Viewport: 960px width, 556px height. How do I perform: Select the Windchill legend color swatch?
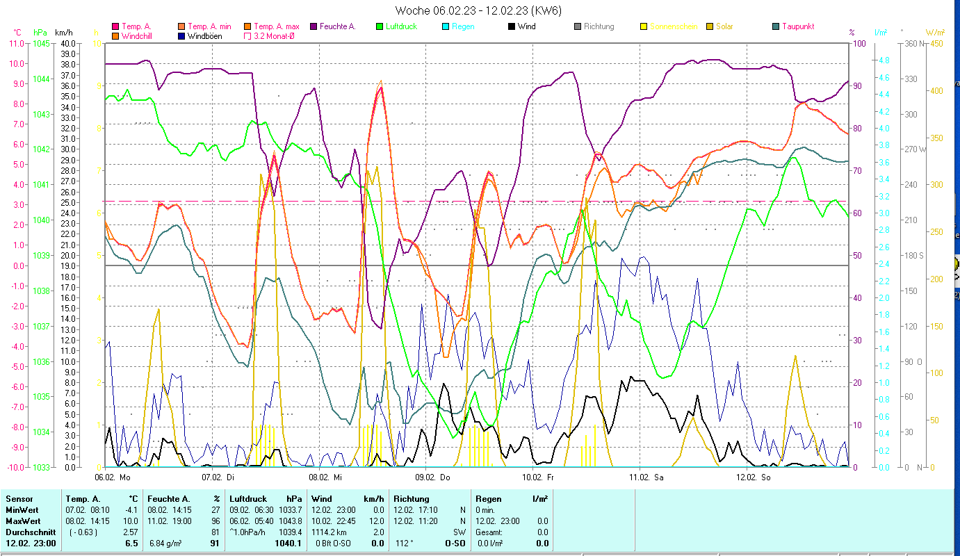pos(115,35)
